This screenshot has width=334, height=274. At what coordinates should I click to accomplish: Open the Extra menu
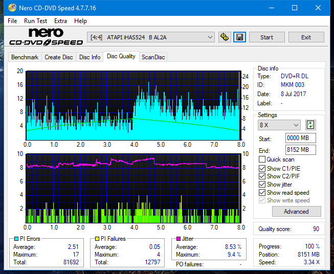(x=60, y=21)
